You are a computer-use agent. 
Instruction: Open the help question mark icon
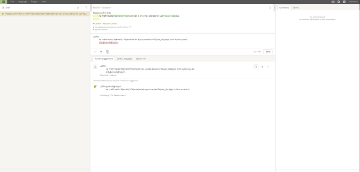point(344,1)
